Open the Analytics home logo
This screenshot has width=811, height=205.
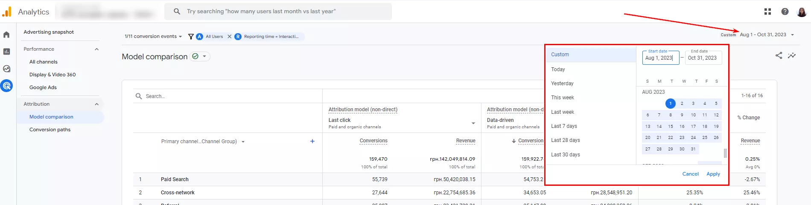click(x=7, y=12)
